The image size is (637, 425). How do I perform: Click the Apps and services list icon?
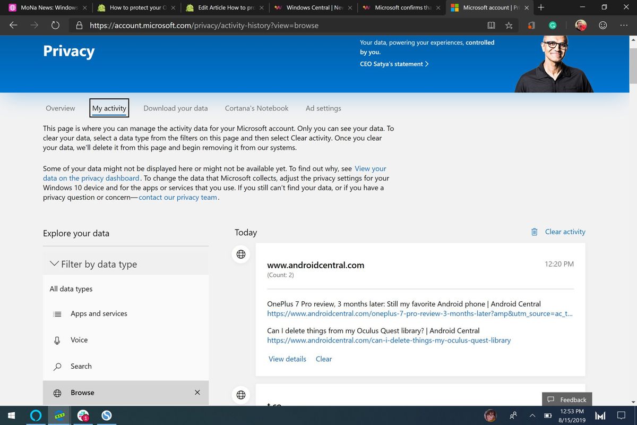57,314
